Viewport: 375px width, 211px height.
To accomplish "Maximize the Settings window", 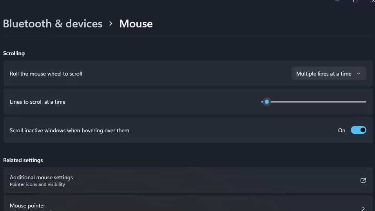I will pos(355,1).
